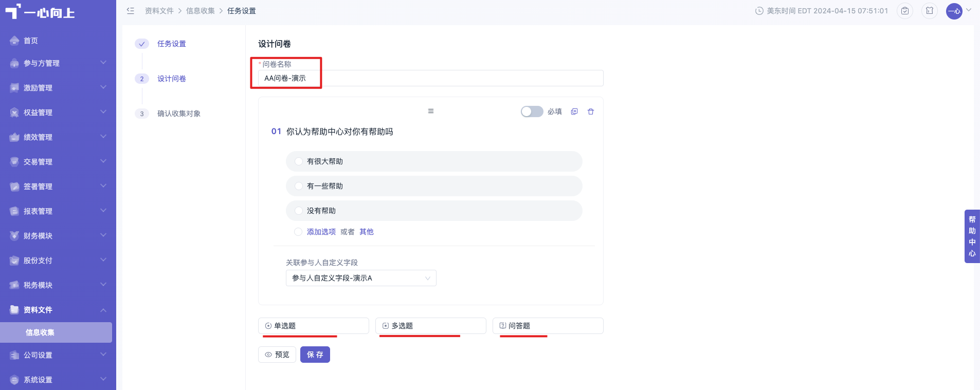Click breadcrumb 资料文件
Image resolution: width=980 pixels, height=390 pixels.
click(x=159, y=11)
